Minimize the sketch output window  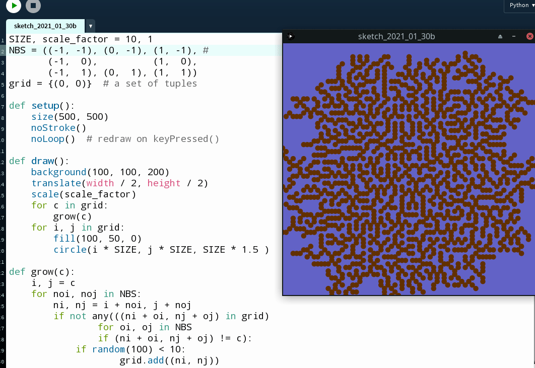[x=514, y=36]
